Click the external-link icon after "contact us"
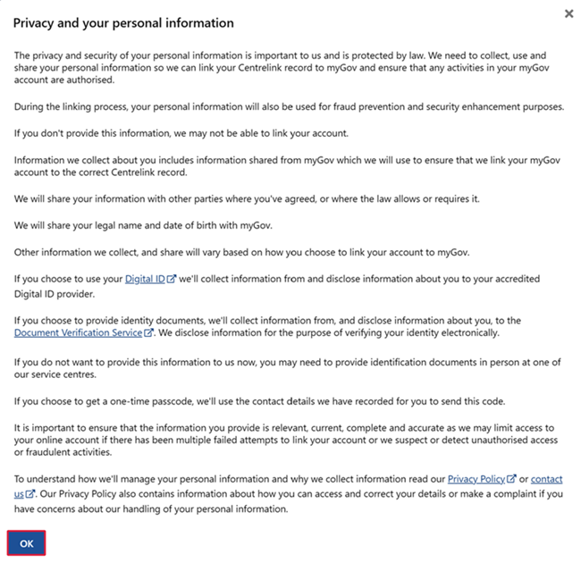Viewport: 581px width, 571px height. (30, 493)
